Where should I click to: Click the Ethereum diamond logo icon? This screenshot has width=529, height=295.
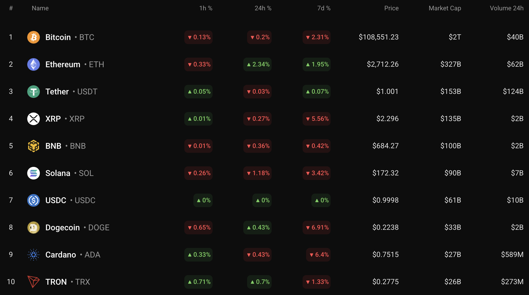coord(34,64)
